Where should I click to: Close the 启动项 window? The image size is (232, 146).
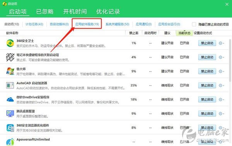click(227, 4)
